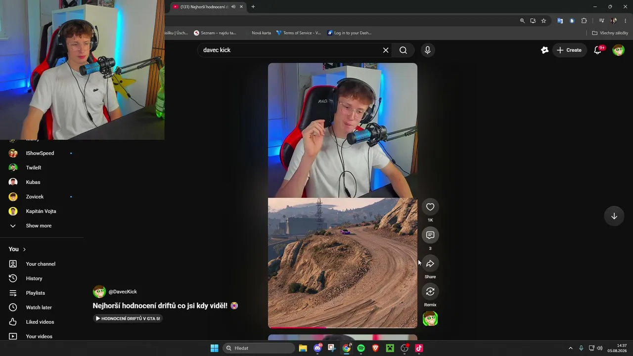Open the Chrome profile avatar
Viewport: 633px width, 356px height.
click(x=614, y=21)
